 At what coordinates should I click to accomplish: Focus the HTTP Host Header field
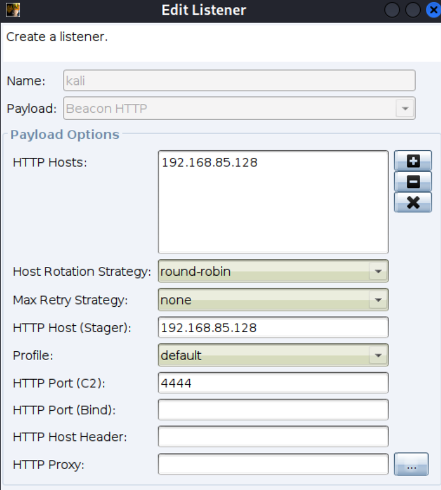coord(273,437)
